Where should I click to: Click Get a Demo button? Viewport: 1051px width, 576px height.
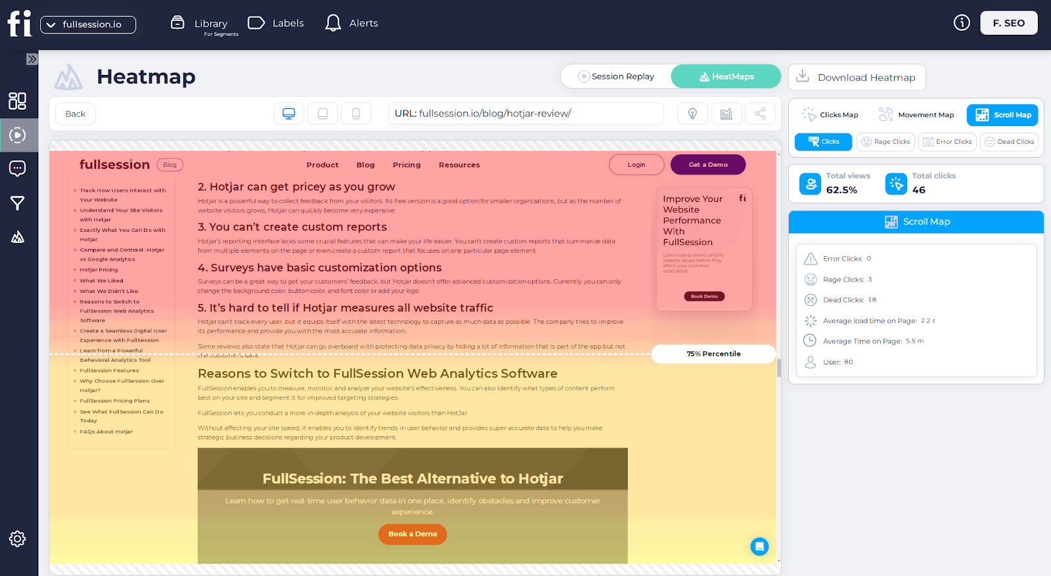(x=708, y=165)
